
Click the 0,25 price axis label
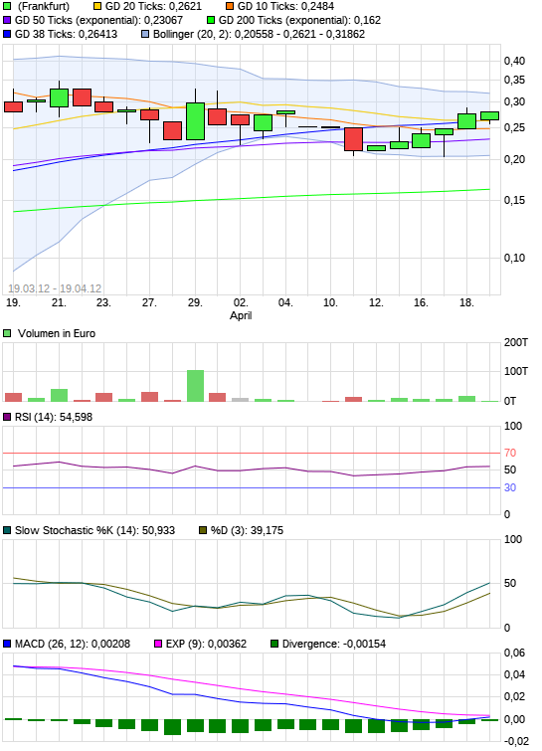[515, 128]
